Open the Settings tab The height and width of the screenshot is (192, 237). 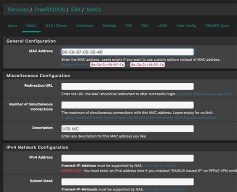[109, 25]
